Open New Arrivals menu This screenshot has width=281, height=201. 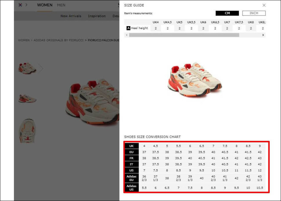coord(71,16)
